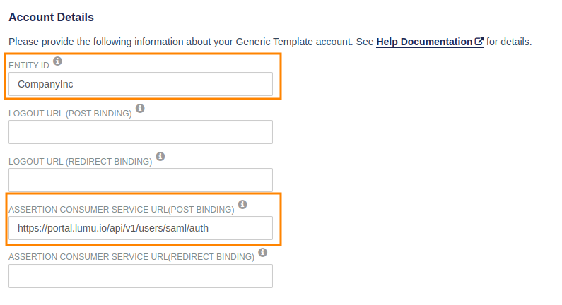
Task: Click the external link icon after Help Documentation
Action: click(479, 42)
